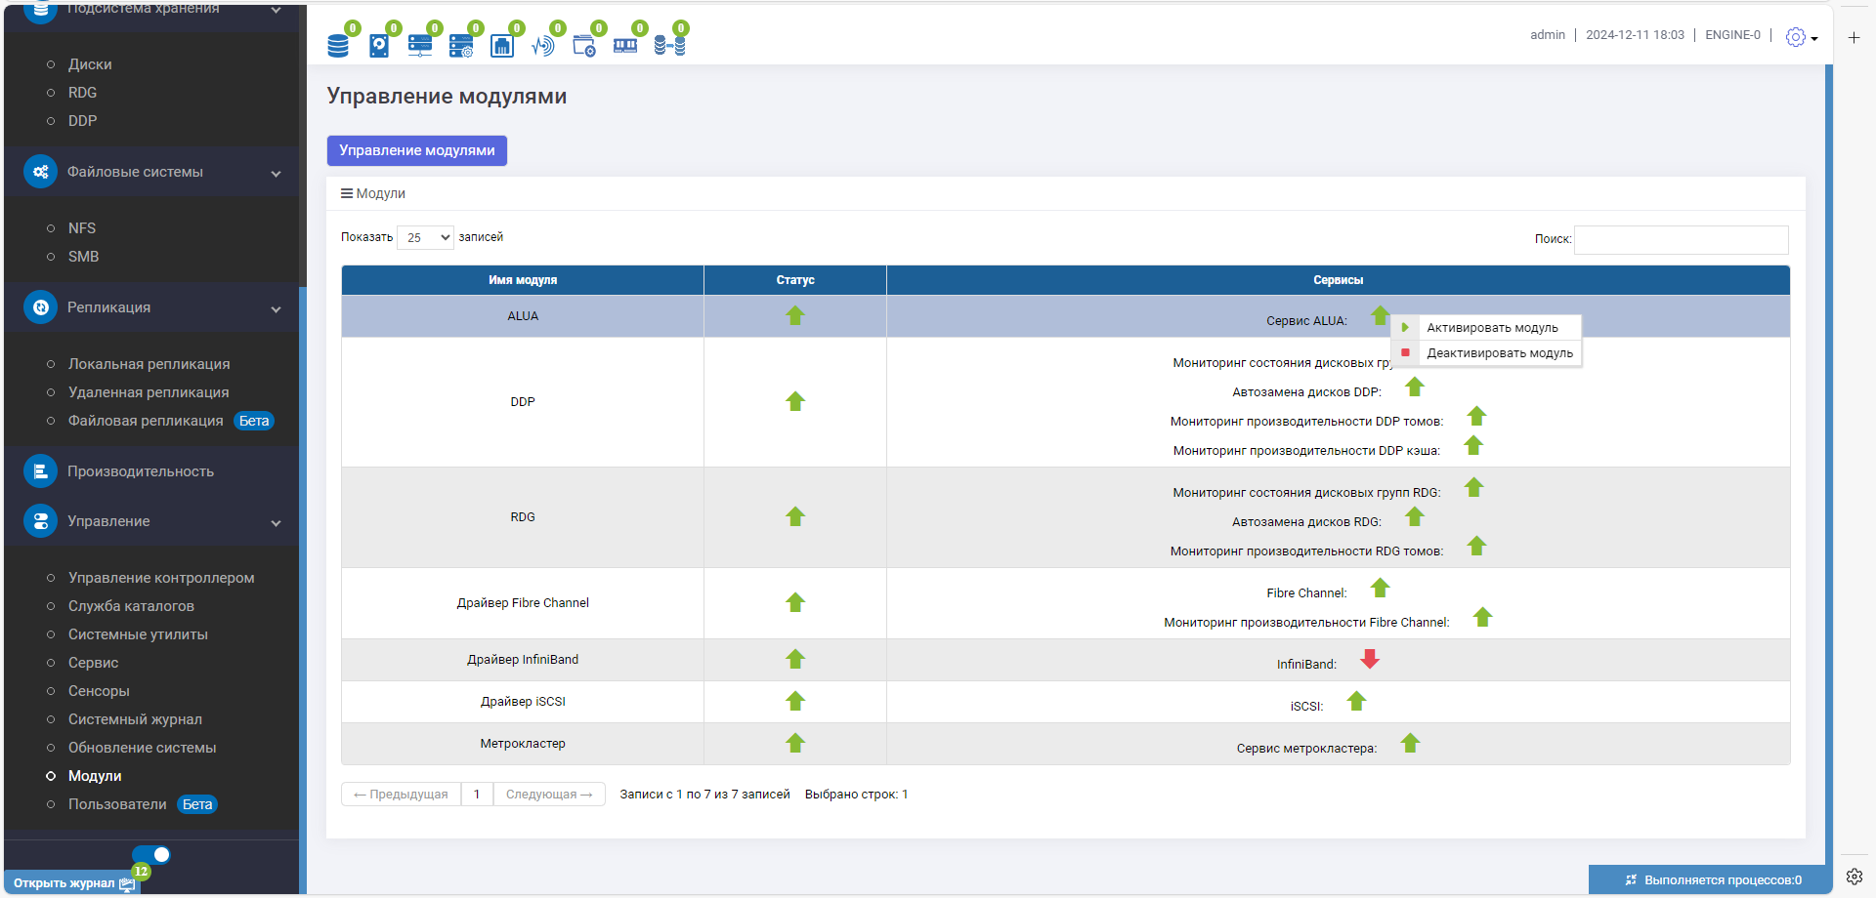Toggle the switch above Открыть журнал

(x=151, y=854)
